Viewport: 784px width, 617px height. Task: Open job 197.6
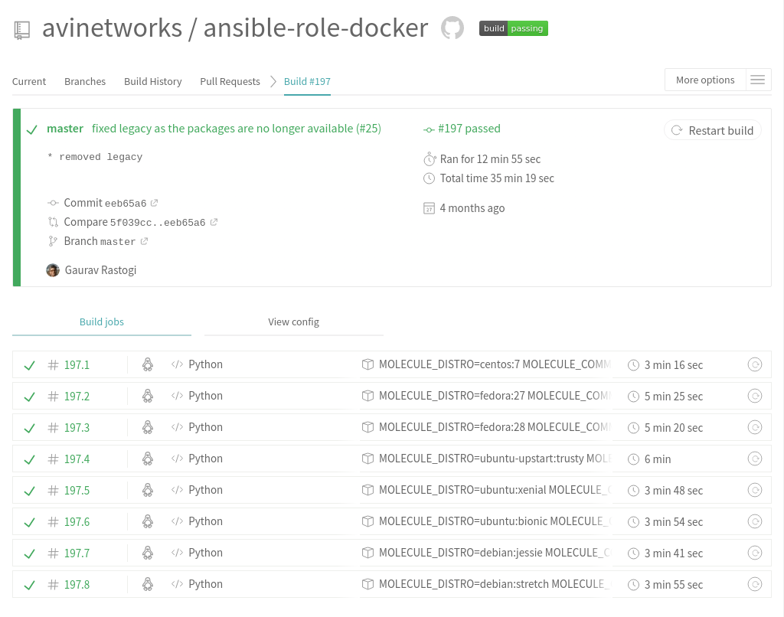pyautogui.click(x=77, y=522)
